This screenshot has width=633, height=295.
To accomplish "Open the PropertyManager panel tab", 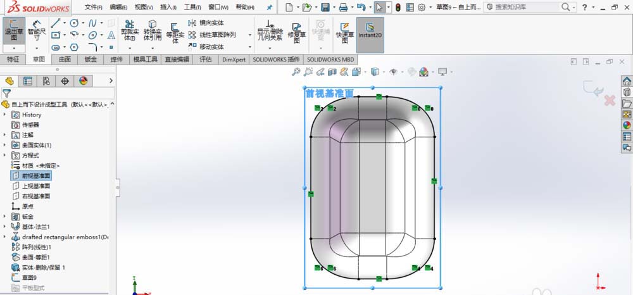I will pyautogui.click(x=28, y=81).
